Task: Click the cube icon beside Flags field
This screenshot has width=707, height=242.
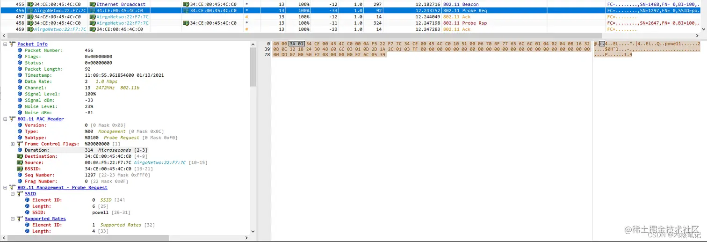Action: (x=20, y=57)
